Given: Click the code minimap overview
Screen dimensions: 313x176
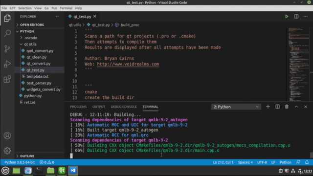Looking at the screenshot, I should point(298,64).
